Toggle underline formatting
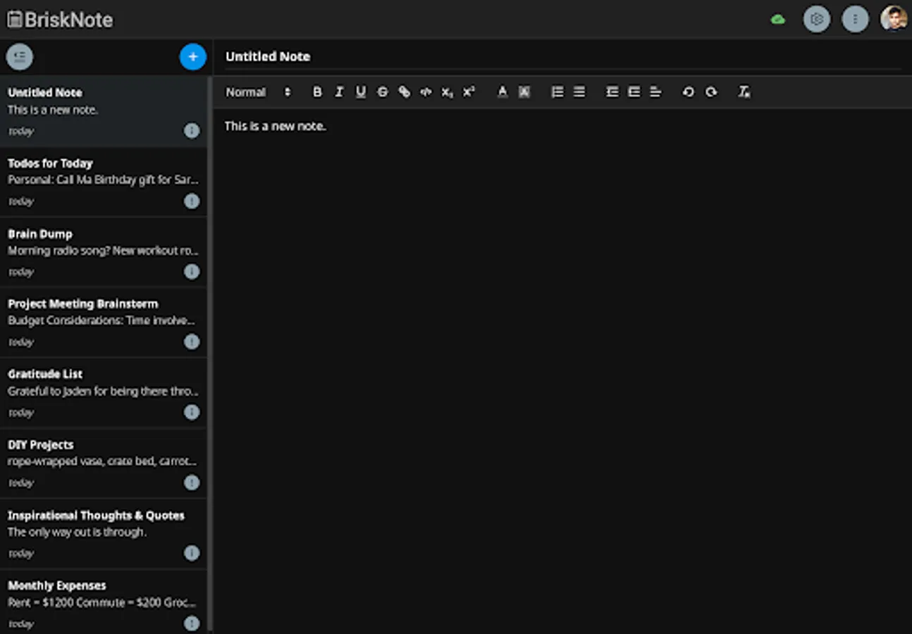Image resolution: width=912 pixels, height=634 pixels. pyautogui.click(x=360, y=92)
